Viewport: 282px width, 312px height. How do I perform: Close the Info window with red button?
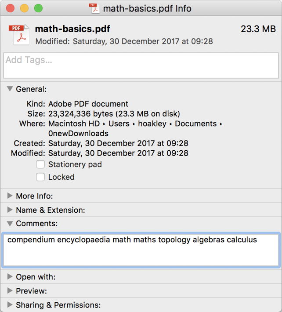[x=10, y=8]
